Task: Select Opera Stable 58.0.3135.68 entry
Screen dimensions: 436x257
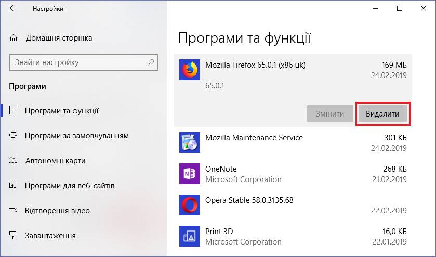Action: click(249, 200)
